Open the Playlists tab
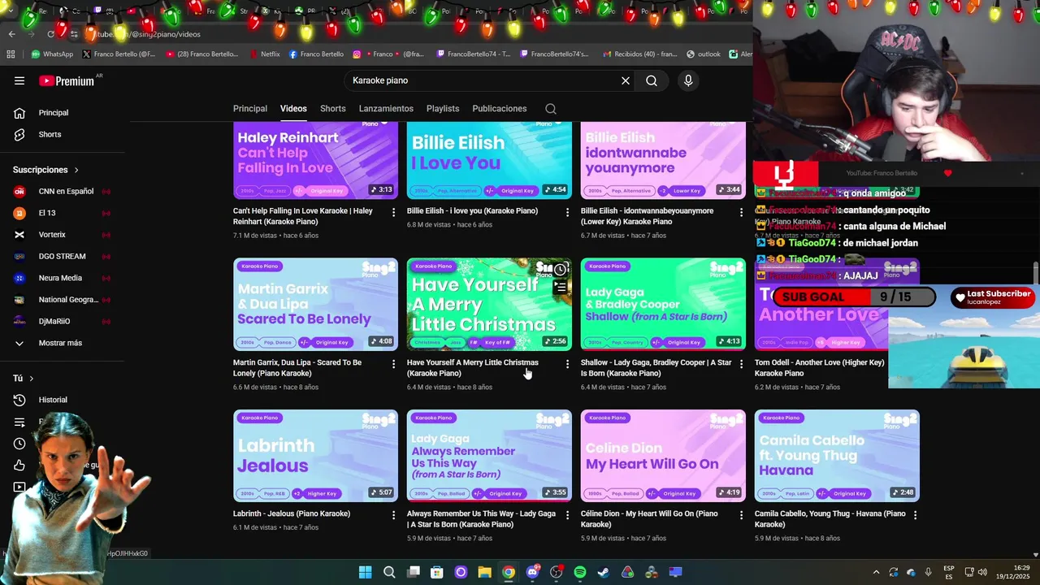Image resolution: width=1040 pixels, height=585 pixels. [x=443, y=109]
